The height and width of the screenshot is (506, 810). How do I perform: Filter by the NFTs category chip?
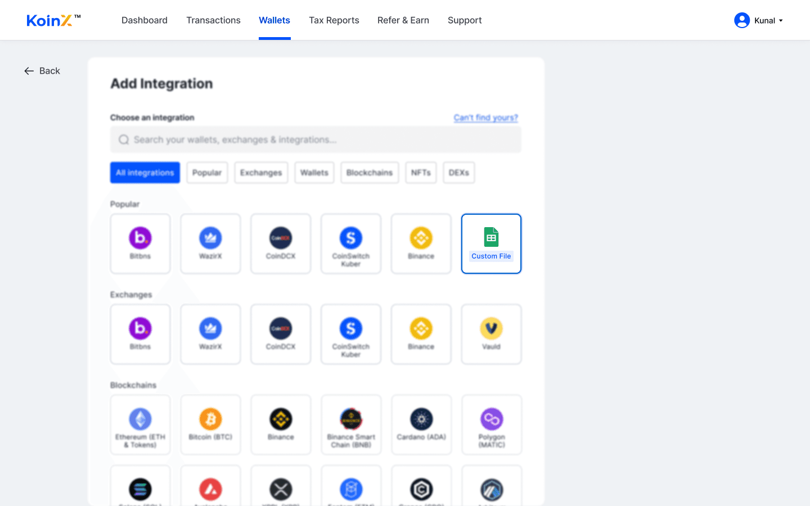[421, 173]
